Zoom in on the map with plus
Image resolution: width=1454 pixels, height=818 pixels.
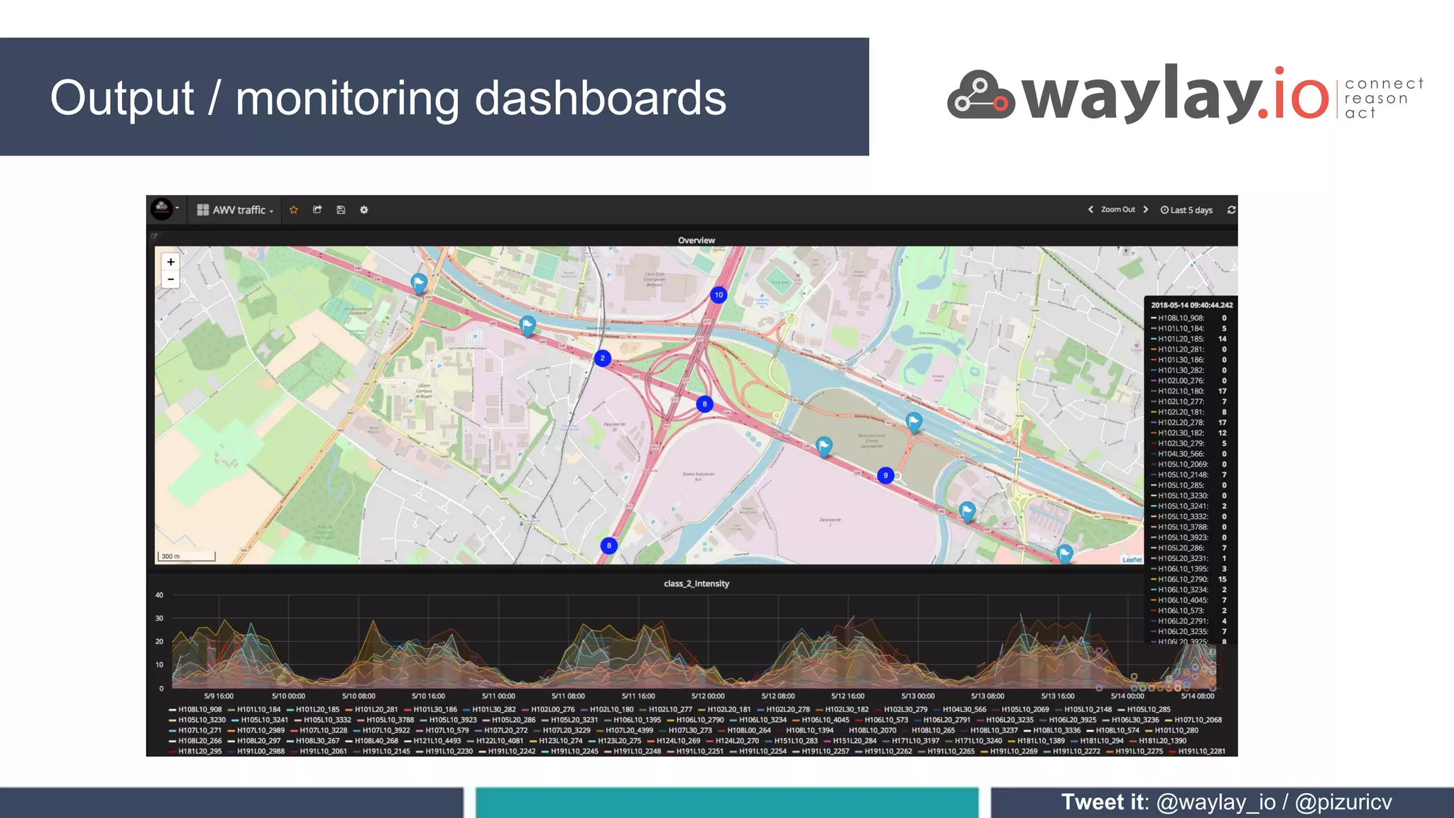click(170, 262)
